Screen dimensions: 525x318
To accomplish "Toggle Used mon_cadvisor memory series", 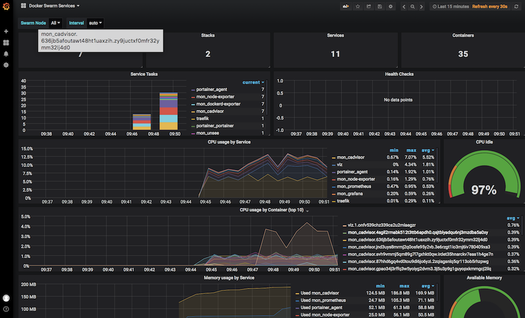I will coord(320,293).
